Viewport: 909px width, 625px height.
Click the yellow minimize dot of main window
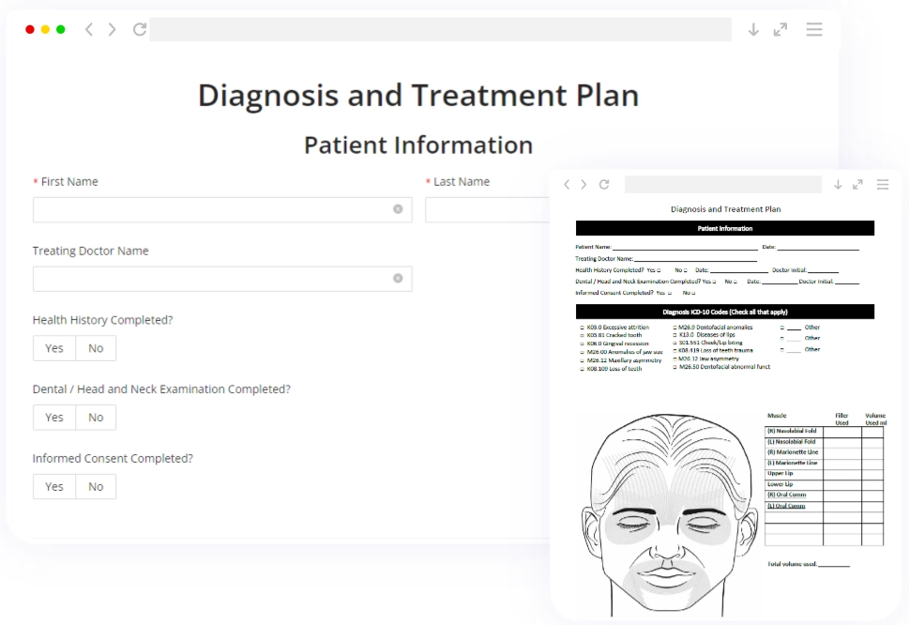[x=45, y=30]
